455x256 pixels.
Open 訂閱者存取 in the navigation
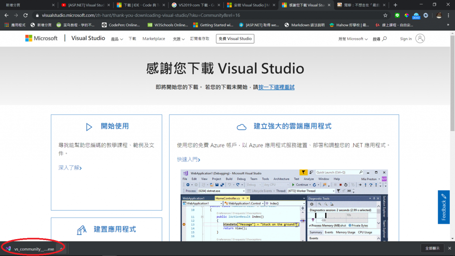click(200, 39)
